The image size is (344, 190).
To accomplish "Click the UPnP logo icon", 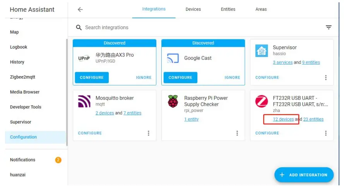I will [84, 58].
